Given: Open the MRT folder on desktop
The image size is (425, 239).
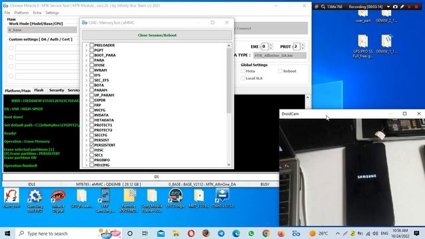Looking at the screenshot, I should click(199, 199).
